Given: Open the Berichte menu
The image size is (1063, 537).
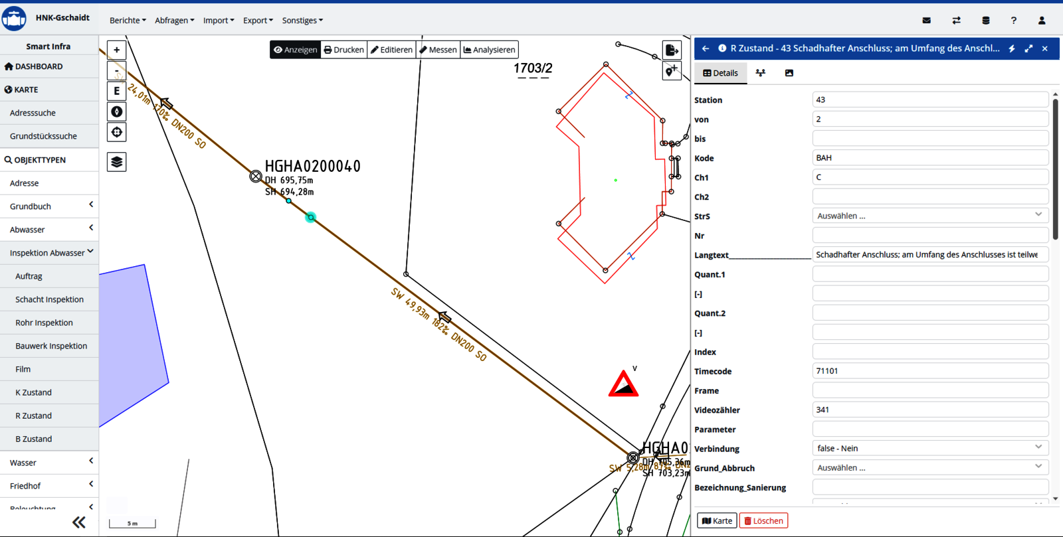Looking at the screenshot, I should pyautogui.click(x=128, y=21).
